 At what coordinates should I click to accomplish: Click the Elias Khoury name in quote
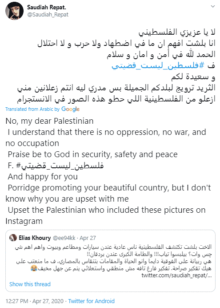pos(35,238)
